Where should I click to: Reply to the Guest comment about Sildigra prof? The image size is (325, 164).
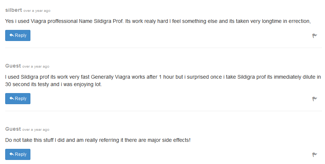click(18, 99)
